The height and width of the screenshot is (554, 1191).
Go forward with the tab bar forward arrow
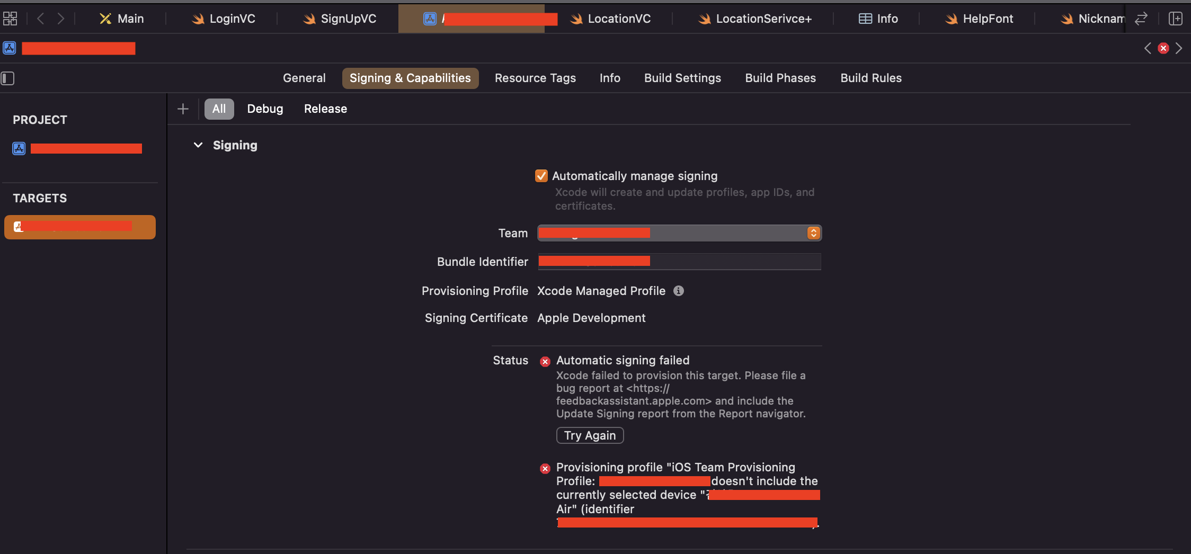tap(61, 19)
